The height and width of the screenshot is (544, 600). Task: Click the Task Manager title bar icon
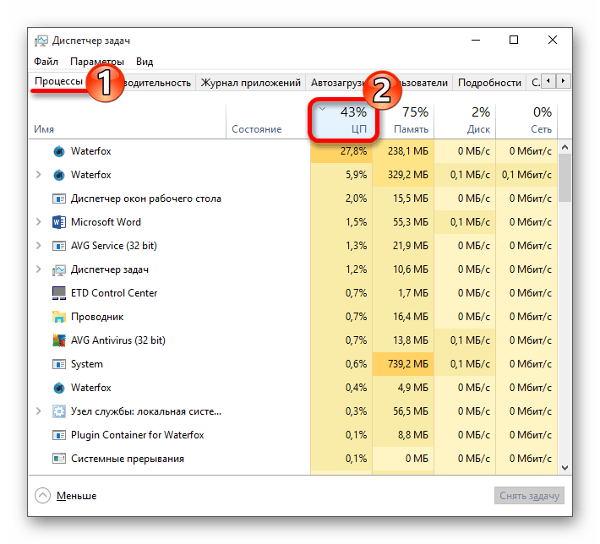tap(41, 41)
